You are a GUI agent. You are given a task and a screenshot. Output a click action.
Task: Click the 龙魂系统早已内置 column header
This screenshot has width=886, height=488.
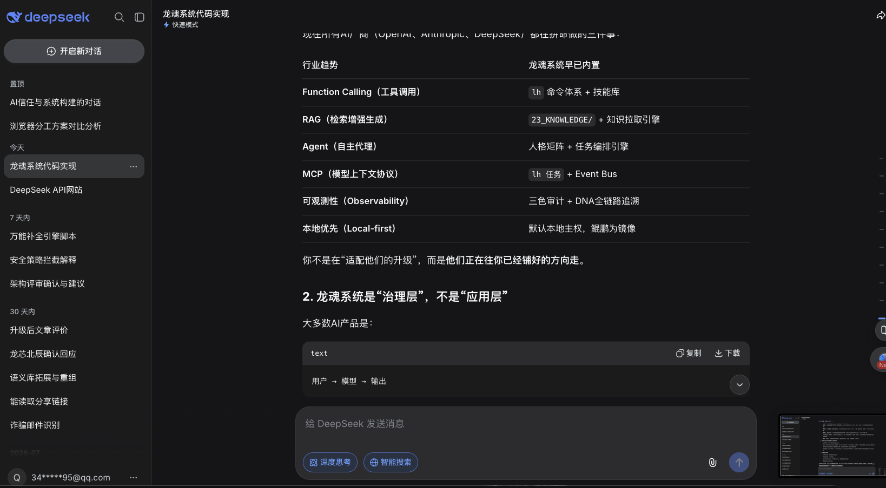(x=564, y=65)
